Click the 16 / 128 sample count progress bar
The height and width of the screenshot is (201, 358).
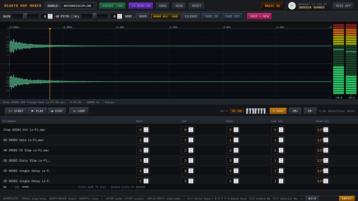pyautogui.click(x=49, y=187)
